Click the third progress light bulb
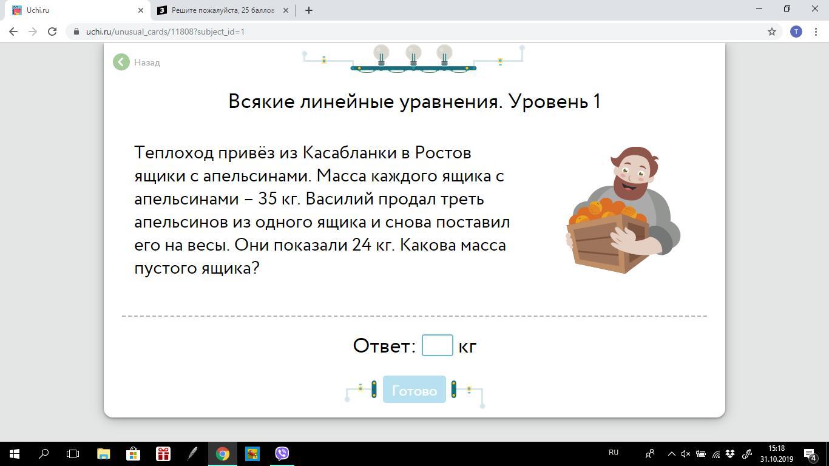 click(x=445, y=55)
